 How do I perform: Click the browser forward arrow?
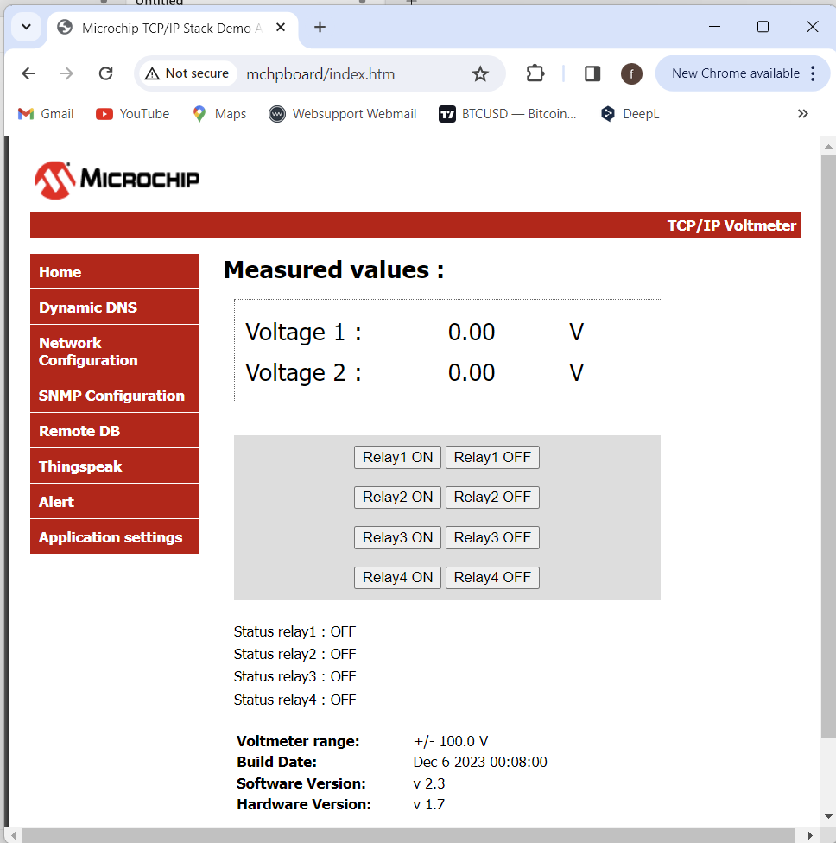66,73
